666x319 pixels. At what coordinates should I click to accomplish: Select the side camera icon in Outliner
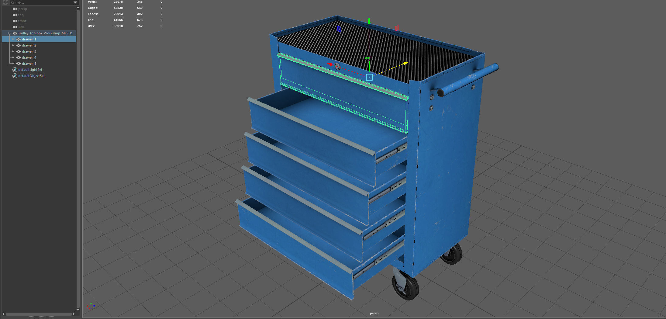coord(15,27)
